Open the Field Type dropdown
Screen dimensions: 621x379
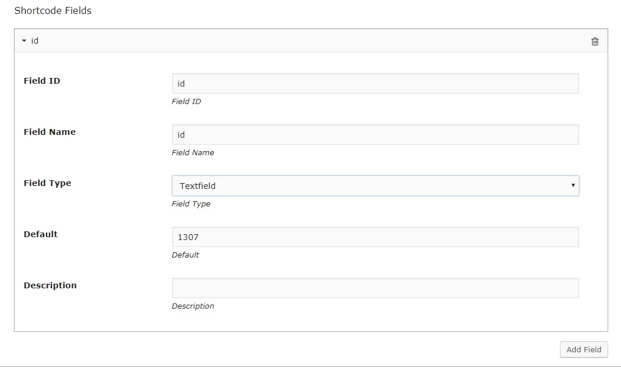375,185
